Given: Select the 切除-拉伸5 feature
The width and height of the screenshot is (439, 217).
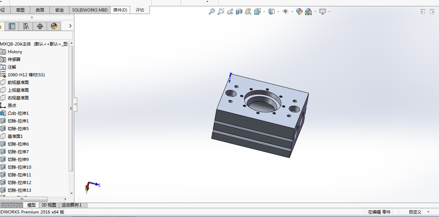Looking at the screenshot, I should (x=18, y=129).
